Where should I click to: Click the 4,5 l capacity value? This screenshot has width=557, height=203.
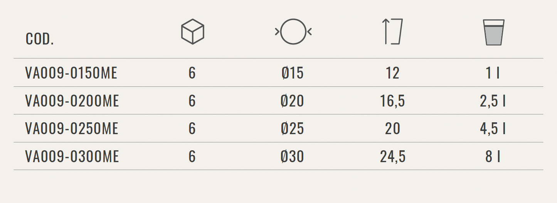(x=493, y=128)
